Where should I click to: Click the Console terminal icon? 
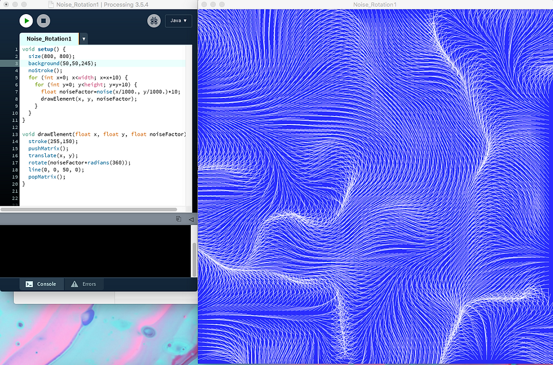[29, 284]
